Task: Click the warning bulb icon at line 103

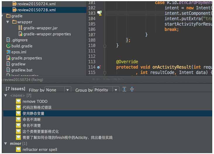Action: [x=99, y=13]
